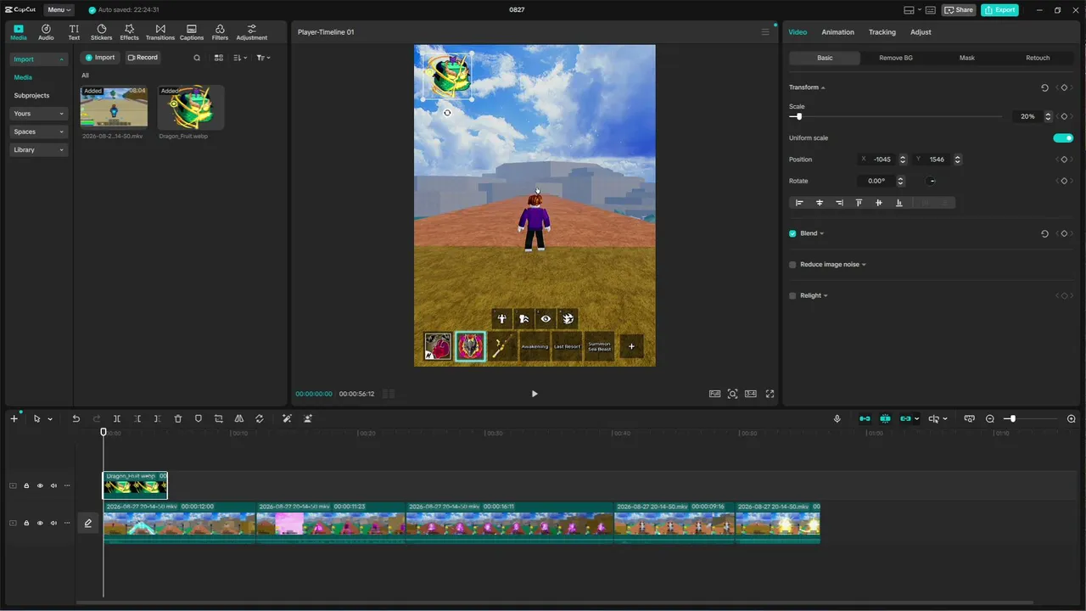Enable the Reduce image noise checkbox
The height and width of the screenshot is (611, 1086).
pos(792,265)
